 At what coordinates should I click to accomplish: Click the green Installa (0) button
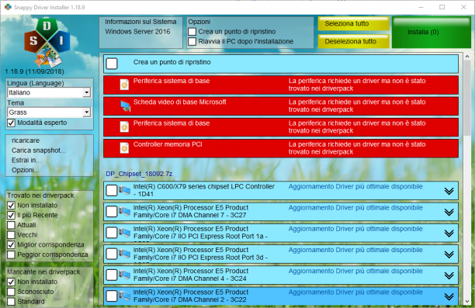click(432, 33)
